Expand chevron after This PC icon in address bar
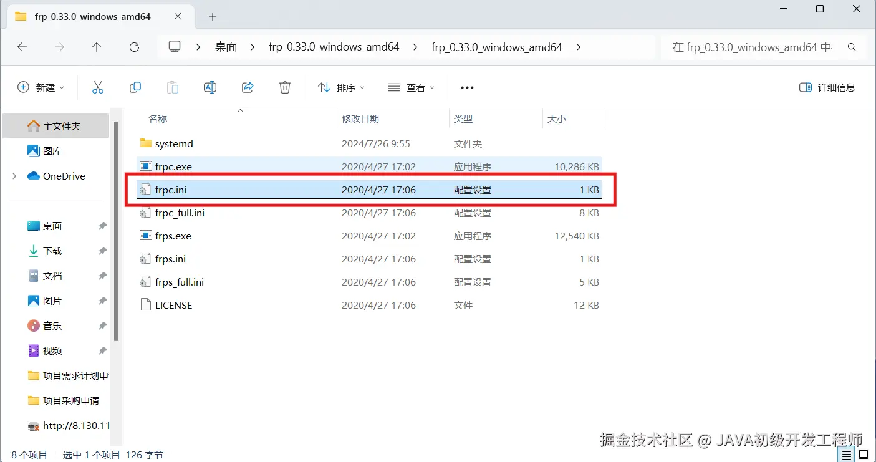This screenshot has height=462, width=876. pos(198,47)
